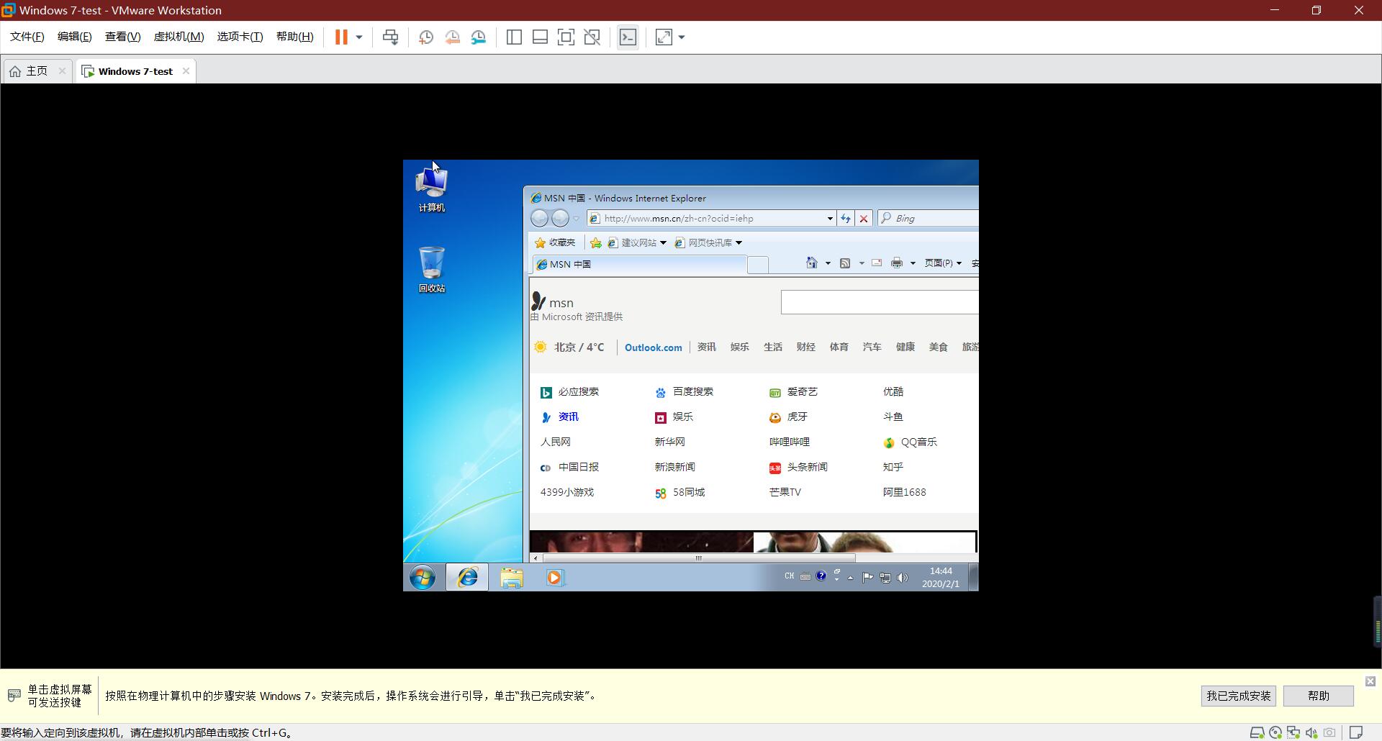Screen dimensions: 1382x741
Task: Click the Unity mode icon
Action: 592,37
